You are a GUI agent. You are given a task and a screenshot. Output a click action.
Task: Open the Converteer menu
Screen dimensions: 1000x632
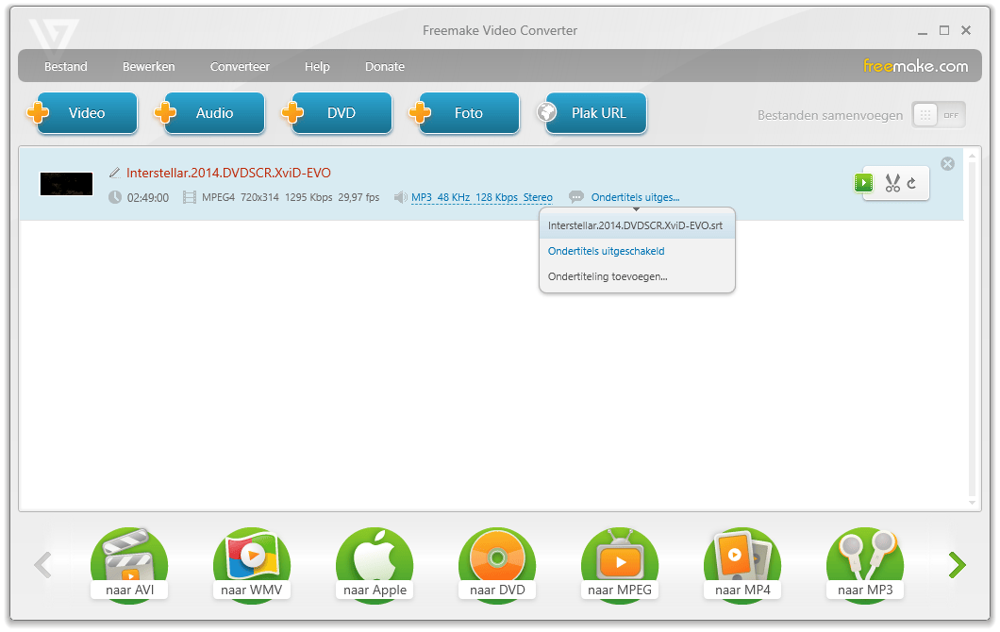[240, 66]
